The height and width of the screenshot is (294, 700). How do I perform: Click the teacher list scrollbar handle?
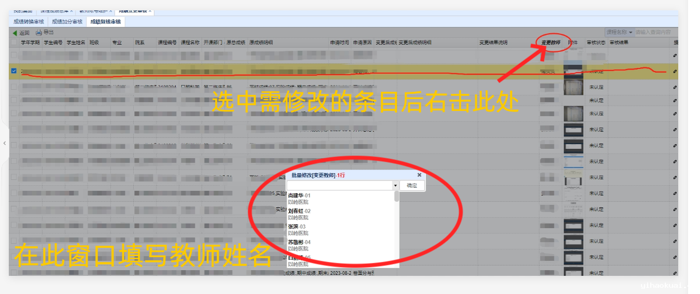pos(397,196)
